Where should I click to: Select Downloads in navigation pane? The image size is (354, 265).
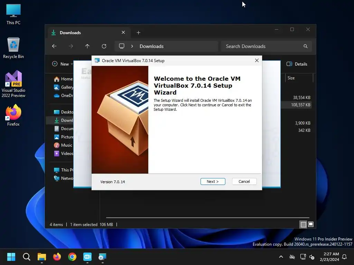tap(60, 120)
